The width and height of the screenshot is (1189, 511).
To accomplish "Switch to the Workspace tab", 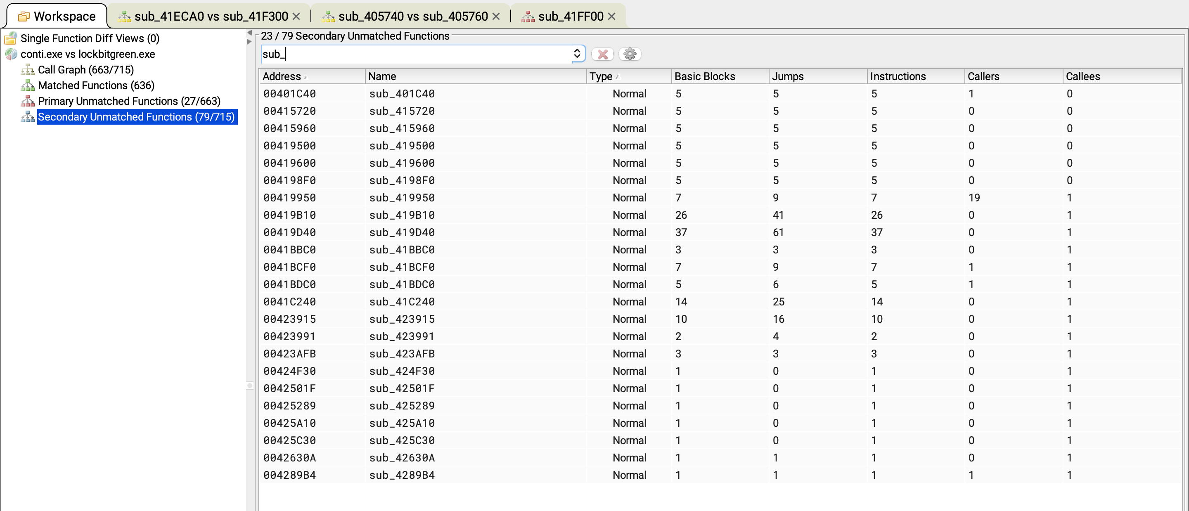I will (x=57, y=17).
